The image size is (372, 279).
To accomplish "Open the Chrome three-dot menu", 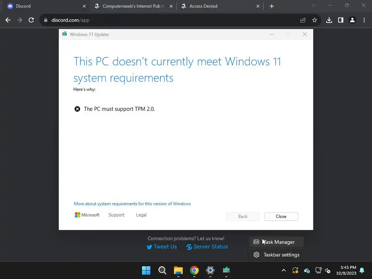I will (364, 20).
